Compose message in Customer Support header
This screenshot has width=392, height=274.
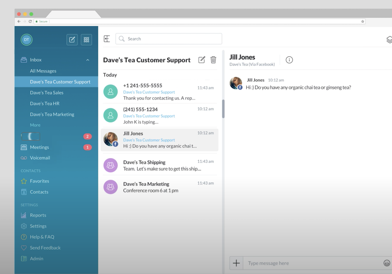pyautogui.click(x=201, y=60)
